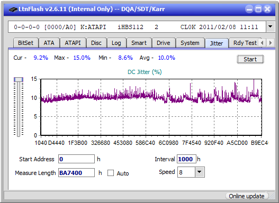Switch to the BitSet tab

tap(25, 43)
